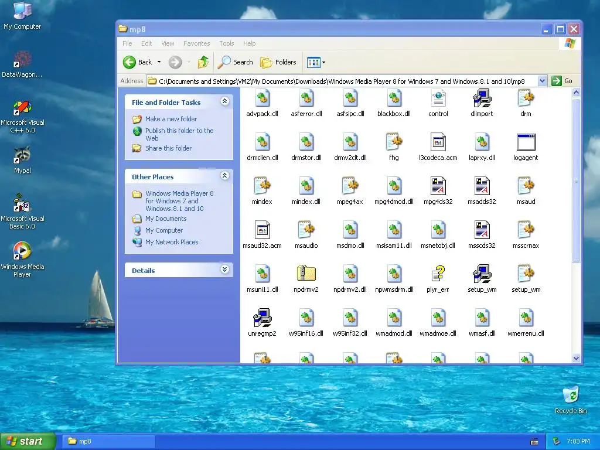
Task: Click Make a new folder
Action: [x=171, y=119]
